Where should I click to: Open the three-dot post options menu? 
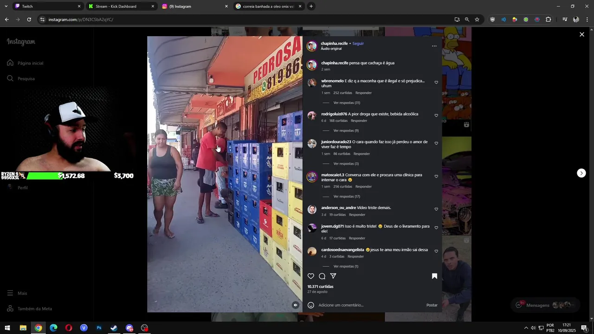click(x=434, y=46)
